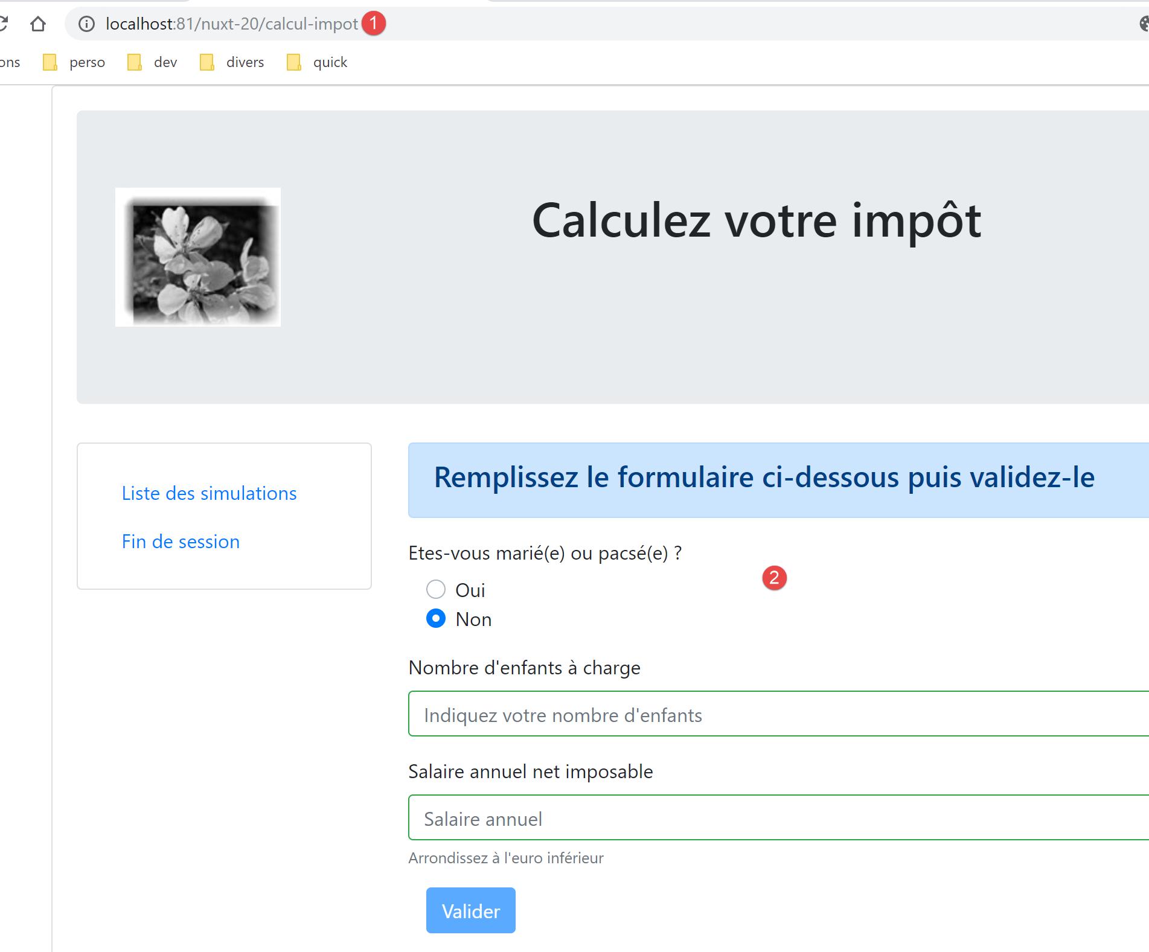Select the Oui radio button

click(x=436, y=589)
